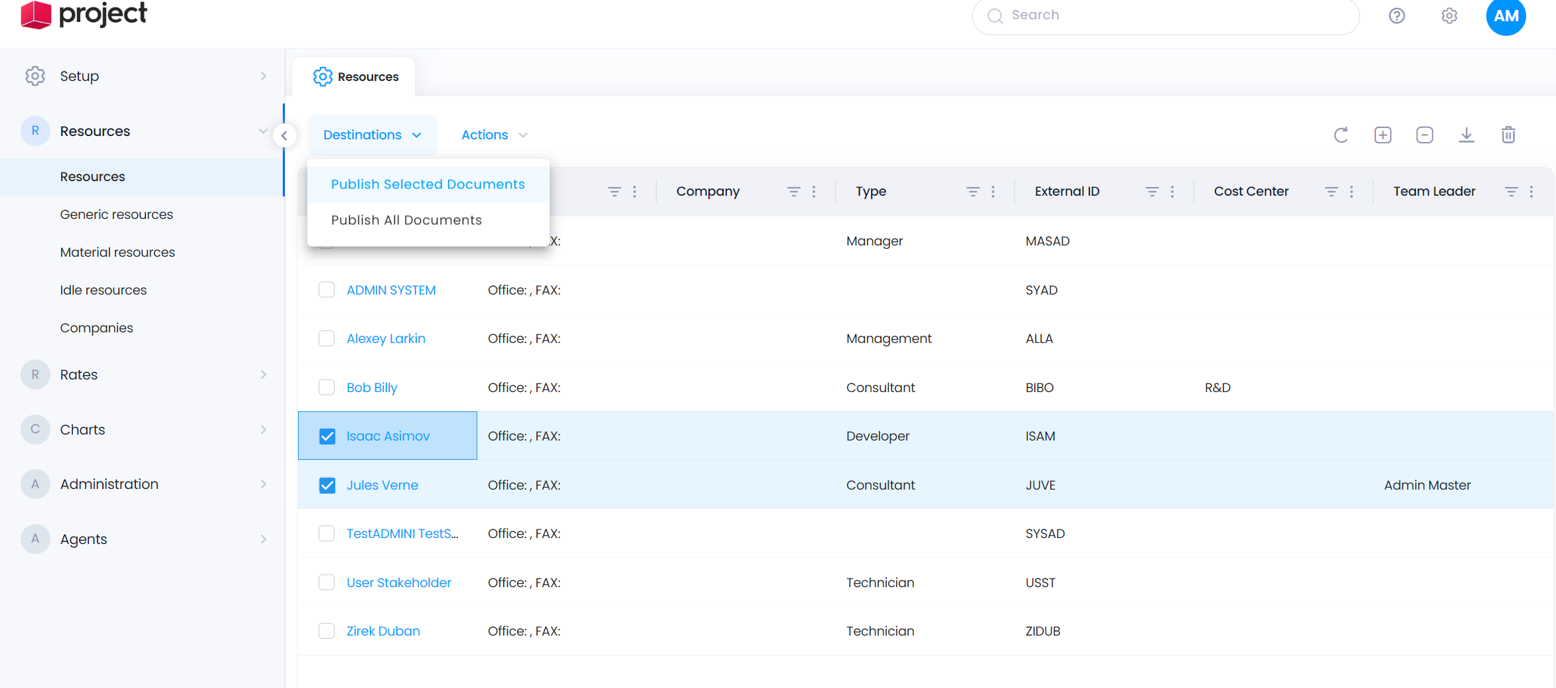Collapse the sidebar with the arrow button
1556x688 pixels.
pos(284,135)
